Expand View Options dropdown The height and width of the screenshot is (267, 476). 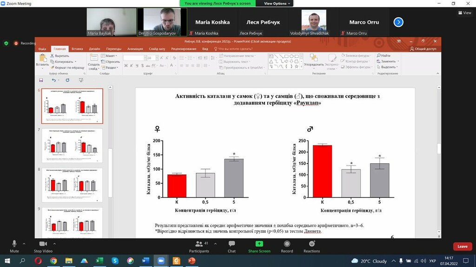point(277,3)
